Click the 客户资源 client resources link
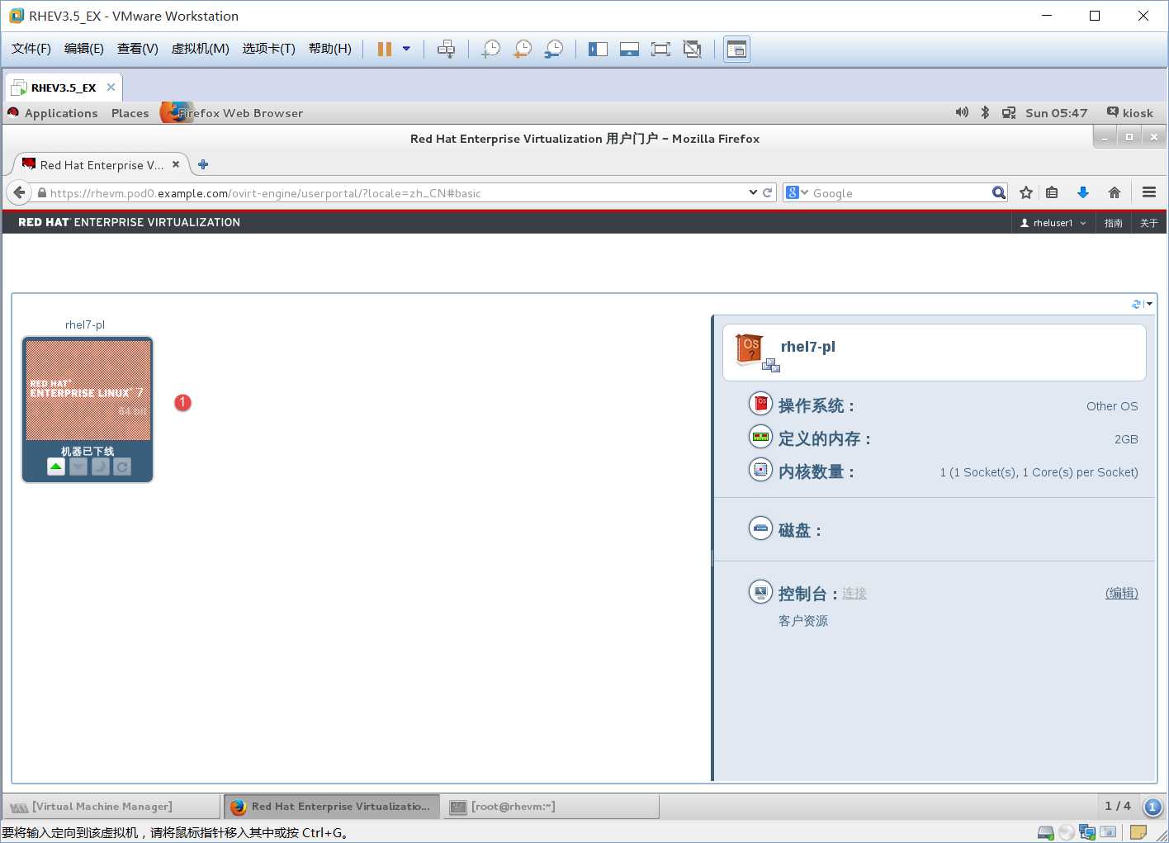This screenshot has width=1169, height=843. [803, 621]
